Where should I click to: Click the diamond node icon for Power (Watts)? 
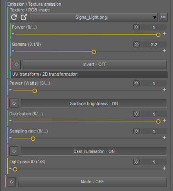coord(136,83)
